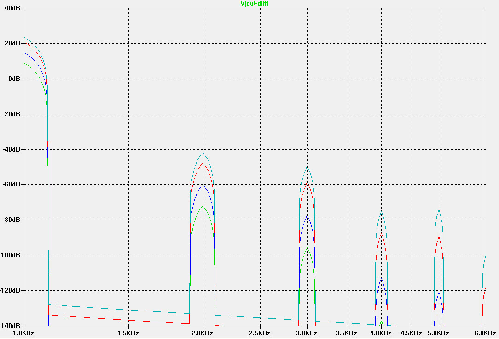499x339 pixels.
Task: Click the blue peak at 2.0KHz
Action: [203, 184]
